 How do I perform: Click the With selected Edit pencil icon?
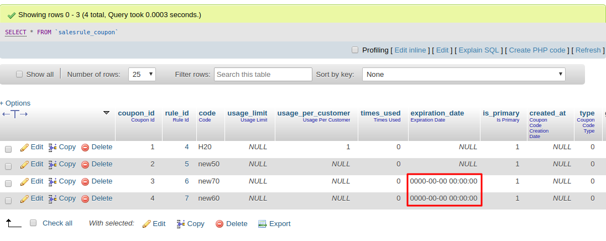pyautogui.click(x=147, y=224)
